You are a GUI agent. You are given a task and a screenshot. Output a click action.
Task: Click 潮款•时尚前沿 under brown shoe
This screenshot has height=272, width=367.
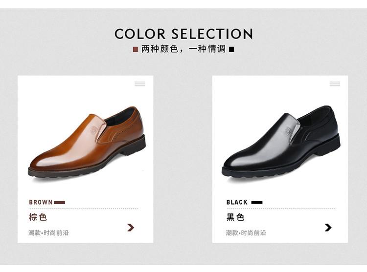point(48,233)
